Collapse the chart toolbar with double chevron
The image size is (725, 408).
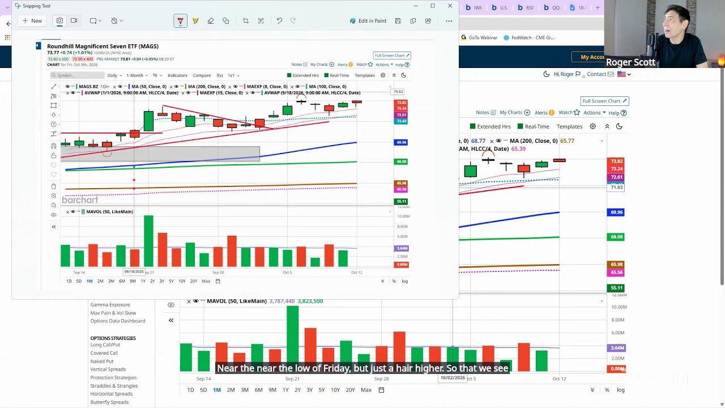[x=608, y=126]
